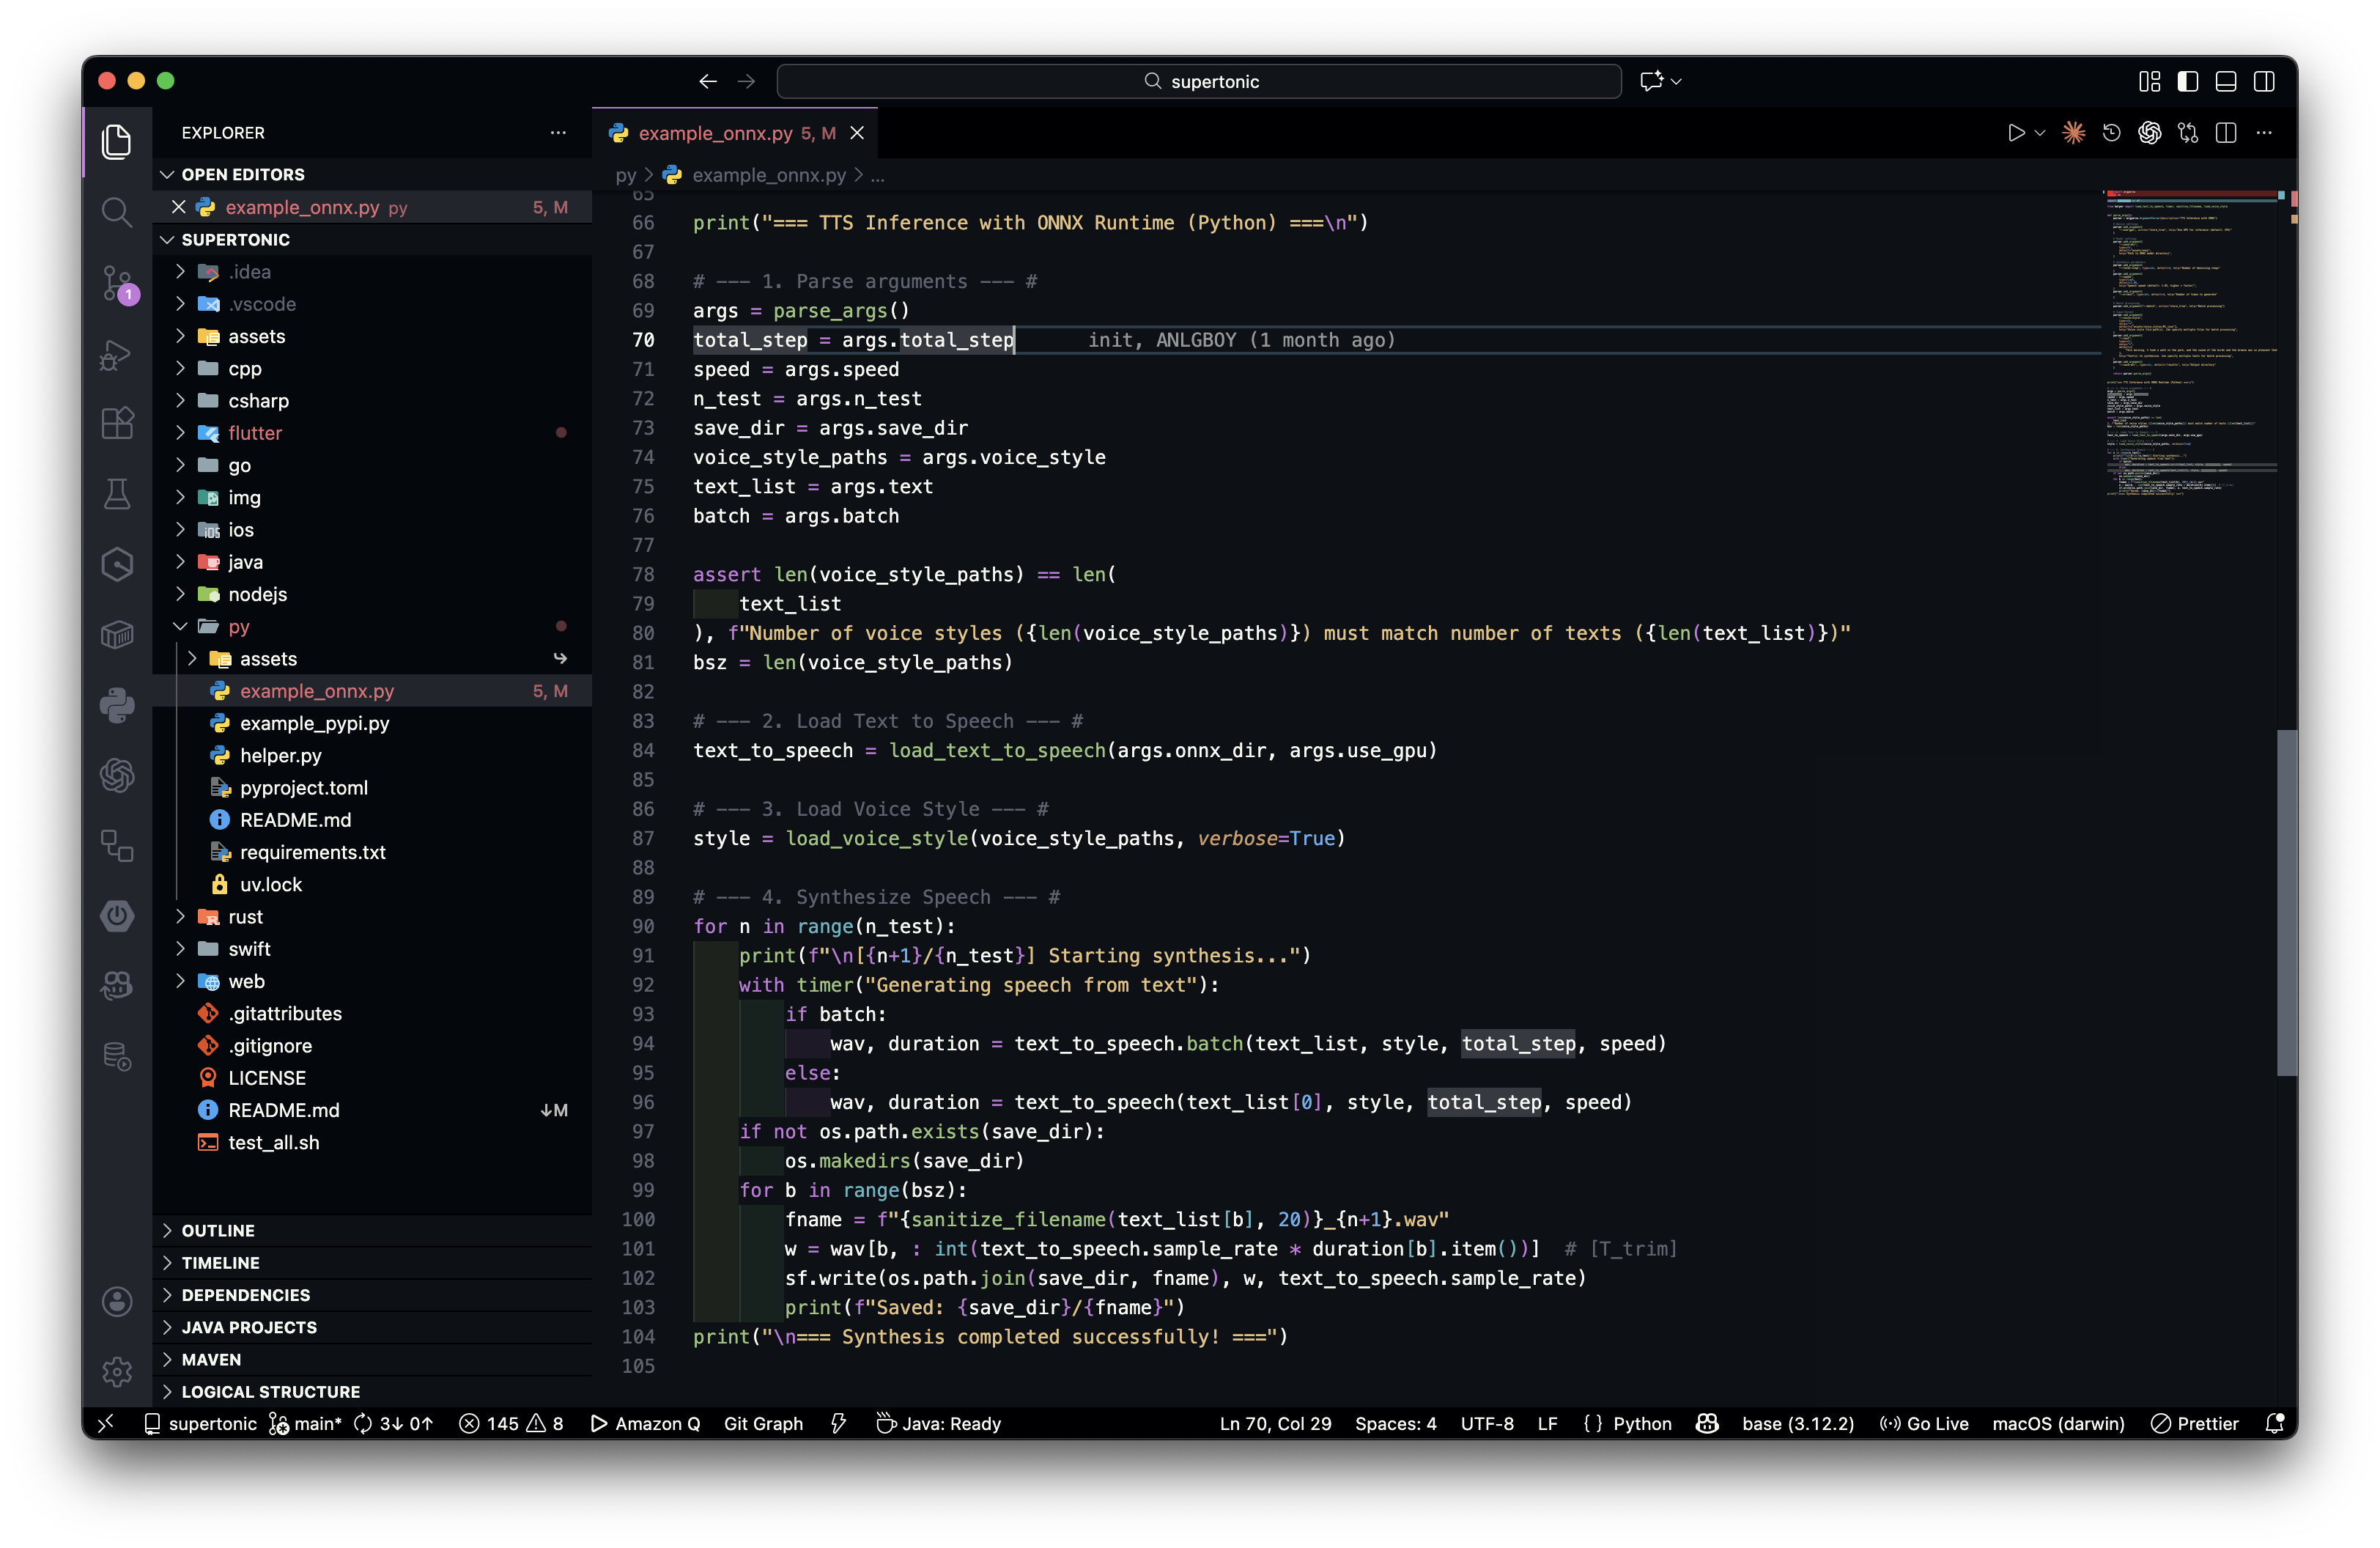Open the Manage settings gear icon
The image size is (2380, 1548).
coord(117,1371)
